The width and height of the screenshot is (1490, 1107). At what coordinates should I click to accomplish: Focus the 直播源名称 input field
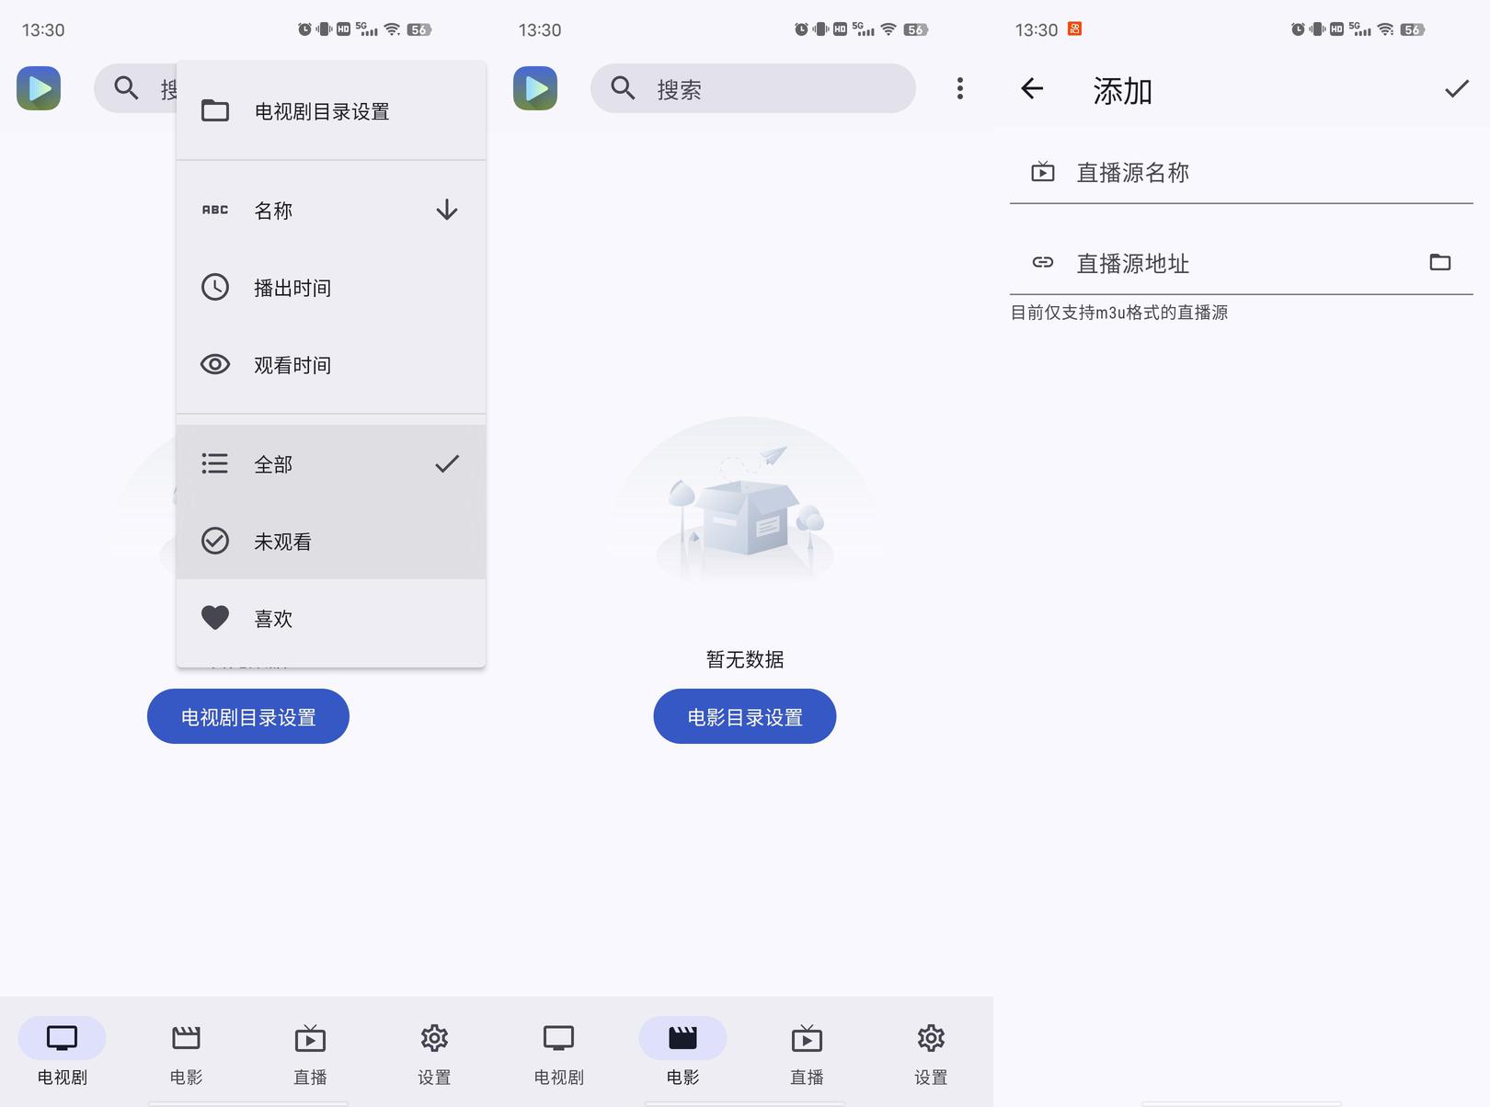pos(1242,173)
